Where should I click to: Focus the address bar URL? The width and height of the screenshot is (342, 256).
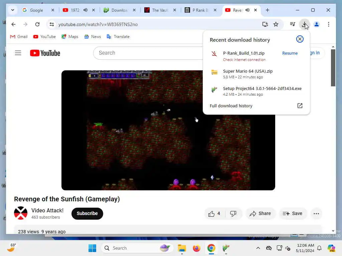click(98, 24)
